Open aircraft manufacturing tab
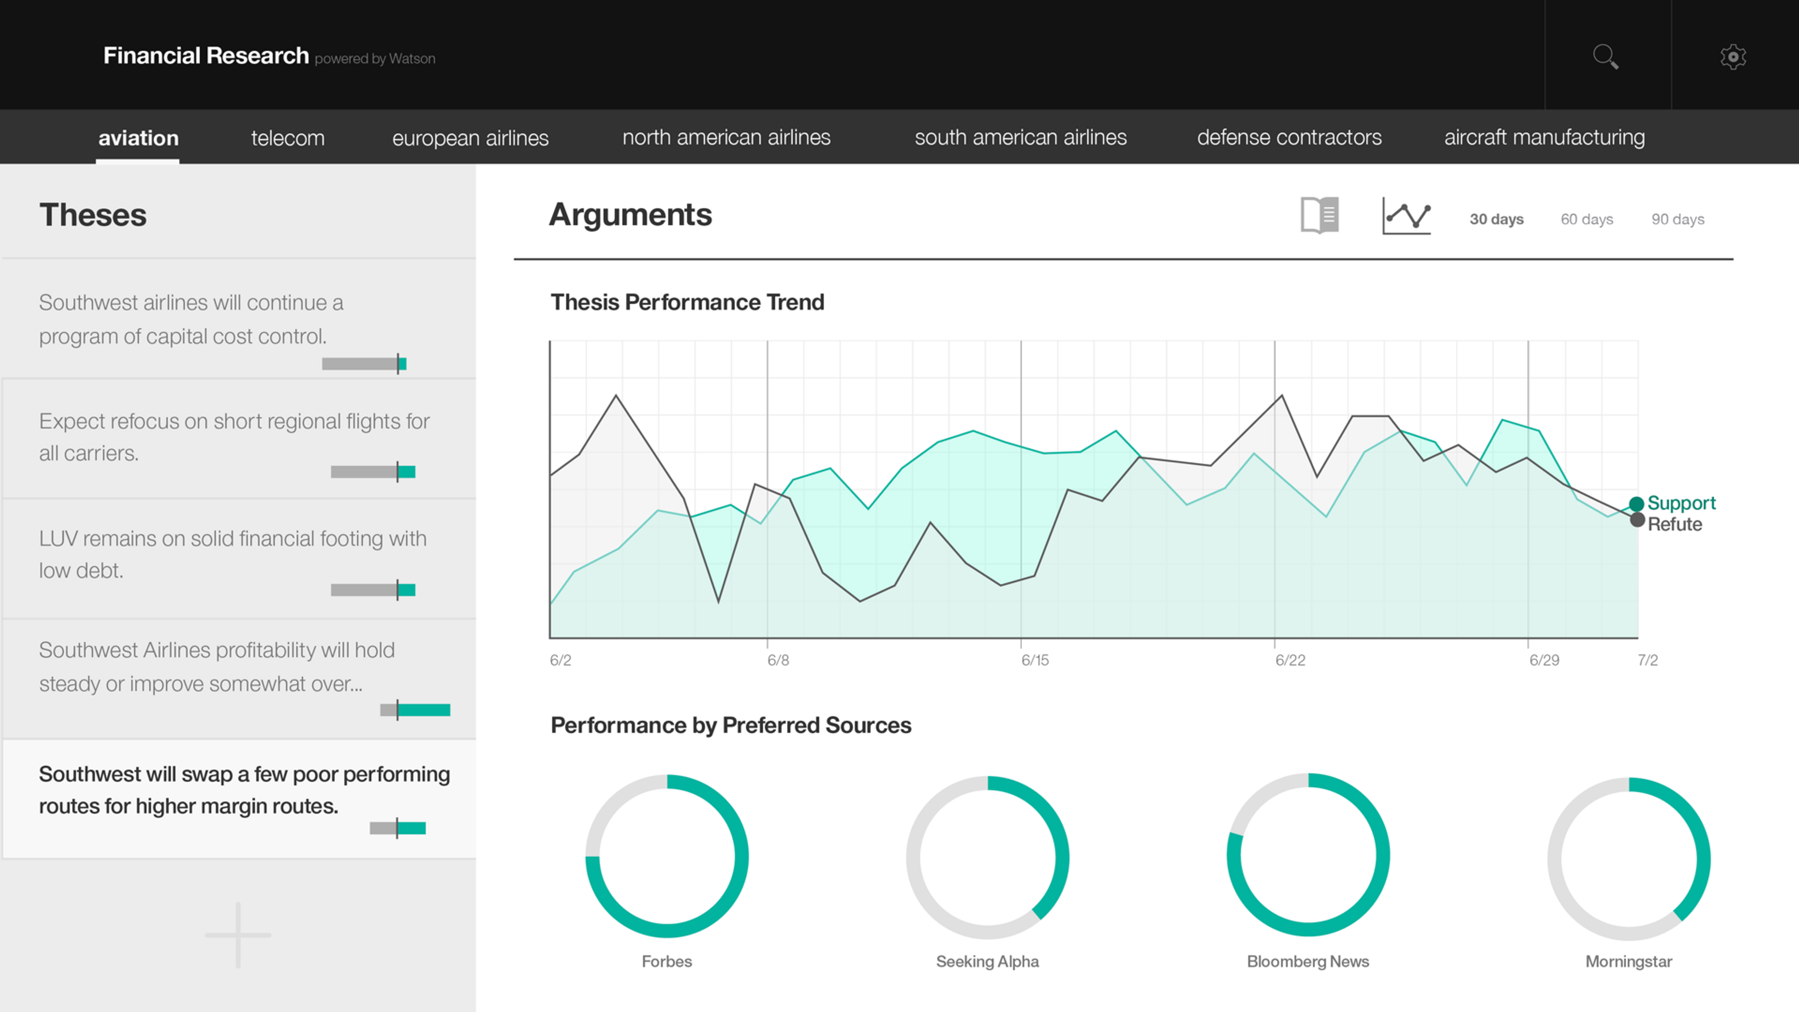The width and height of the screenshot is (1799, 1012). [1544, 137]
